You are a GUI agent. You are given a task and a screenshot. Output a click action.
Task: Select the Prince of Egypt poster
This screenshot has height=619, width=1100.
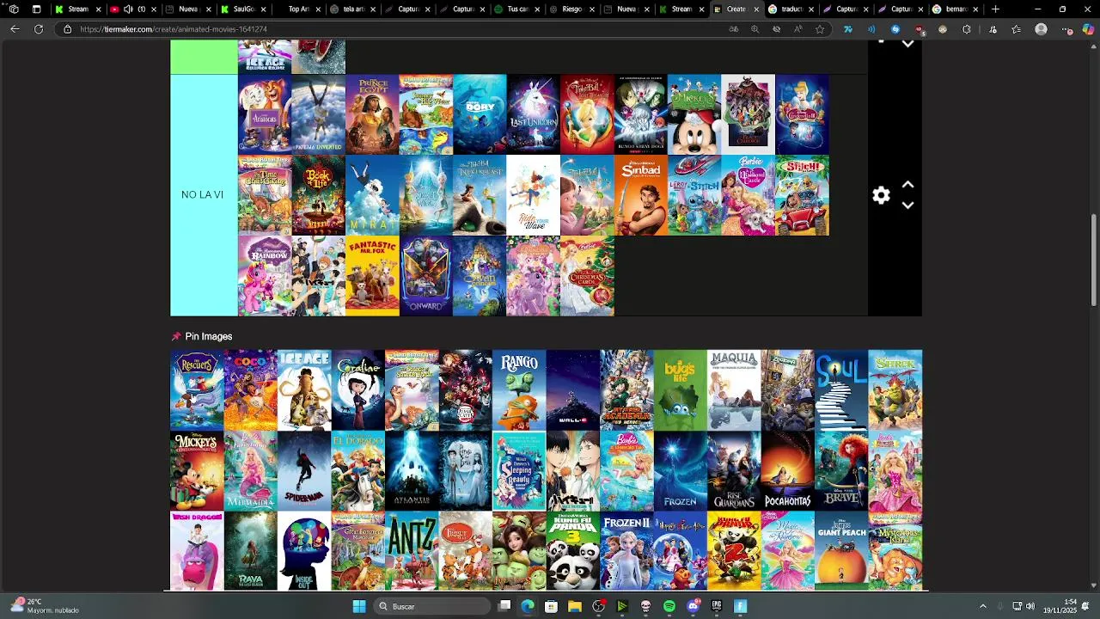click(372, 114)
